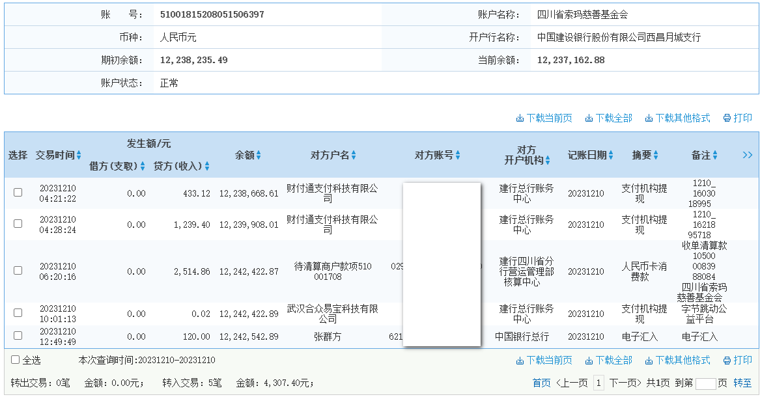
Task: Click the bottom 下载全部 download icon
Action: pos(589,360)
